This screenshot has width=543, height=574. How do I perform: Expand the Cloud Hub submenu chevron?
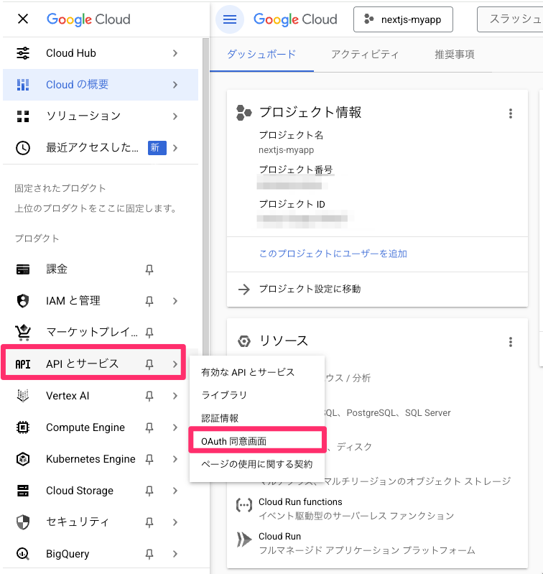pos(175,53)
